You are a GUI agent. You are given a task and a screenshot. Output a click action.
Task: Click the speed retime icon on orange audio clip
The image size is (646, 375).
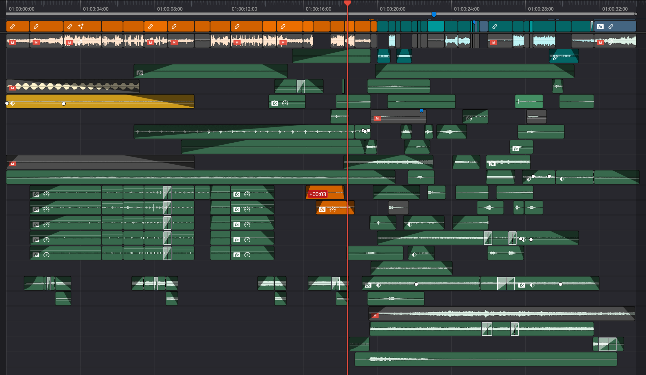pyautogui.click(x=333, y=209)
